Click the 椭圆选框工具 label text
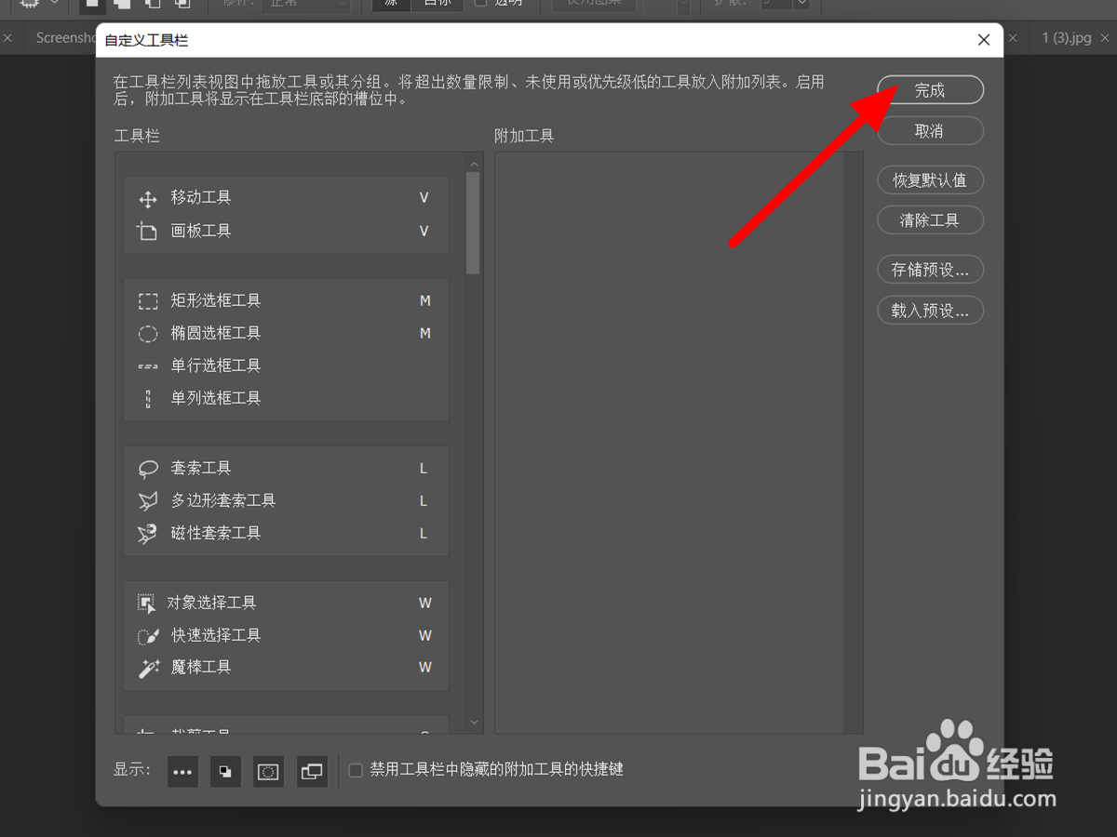1117x837 pixels. 216,333
